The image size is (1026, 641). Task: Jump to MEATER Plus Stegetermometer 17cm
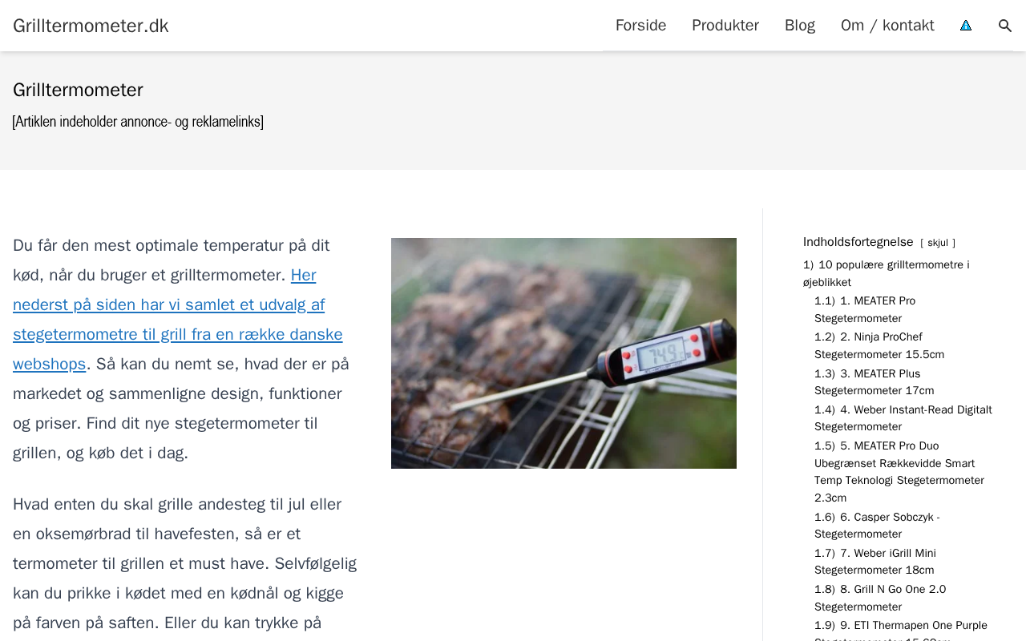(874, 382)
